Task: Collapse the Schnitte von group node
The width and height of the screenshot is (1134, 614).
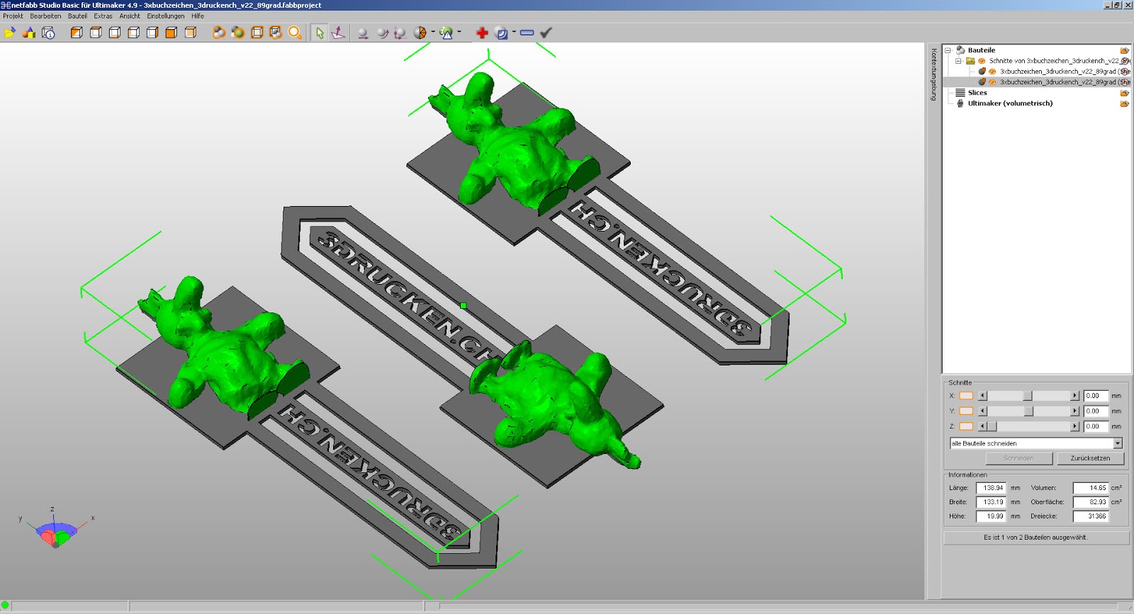Action: (x=958, y=61)
